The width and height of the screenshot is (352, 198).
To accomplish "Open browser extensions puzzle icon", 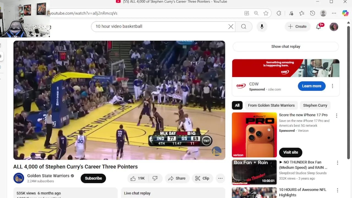I will (x=279, y=13).
